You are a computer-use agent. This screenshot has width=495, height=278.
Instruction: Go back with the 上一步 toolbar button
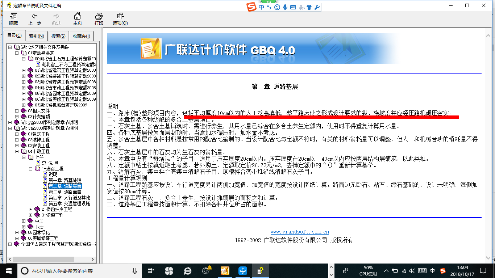click(35, 19)
